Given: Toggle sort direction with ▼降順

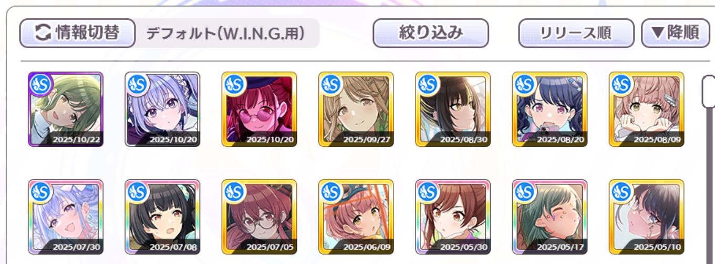Looking at the screenshot, I should coord(675,33).
